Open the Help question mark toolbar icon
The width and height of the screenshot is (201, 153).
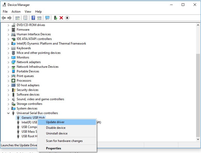tap(33, 18)
